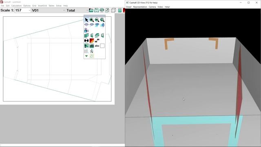The width and height of the screenshot is (261, 147).
Task: Select the N north arrow tool
Action: 92,51
